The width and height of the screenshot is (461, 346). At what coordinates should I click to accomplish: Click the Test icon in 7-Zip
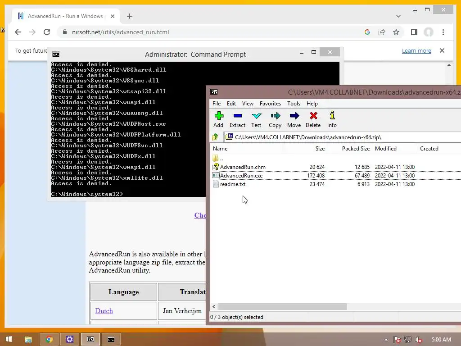pos(256,119)
